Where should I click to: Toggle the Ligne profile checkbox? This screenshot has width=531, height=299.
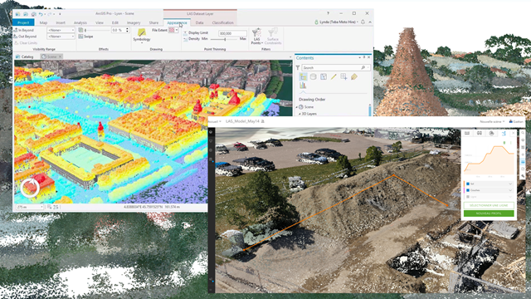[468, 197]
